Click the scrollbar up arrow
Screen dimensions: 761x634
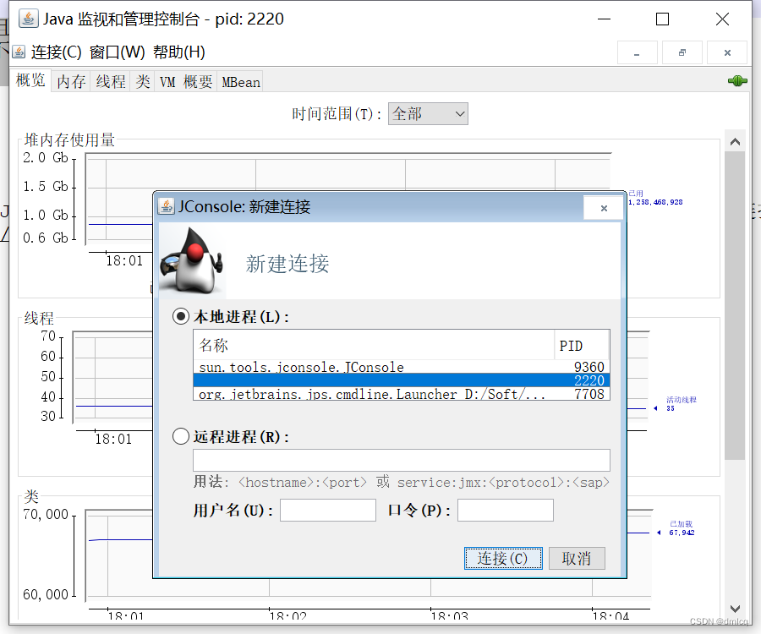[735, 141]
